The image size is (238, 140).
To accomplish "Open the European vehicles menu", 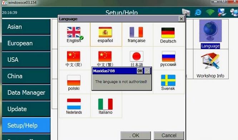I will pos(26,43).
